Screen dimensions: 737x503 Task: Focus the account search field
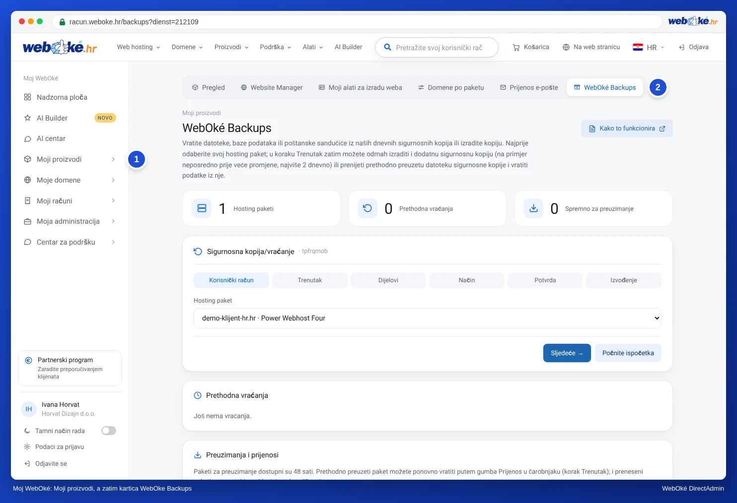click(x=437, y=48)
